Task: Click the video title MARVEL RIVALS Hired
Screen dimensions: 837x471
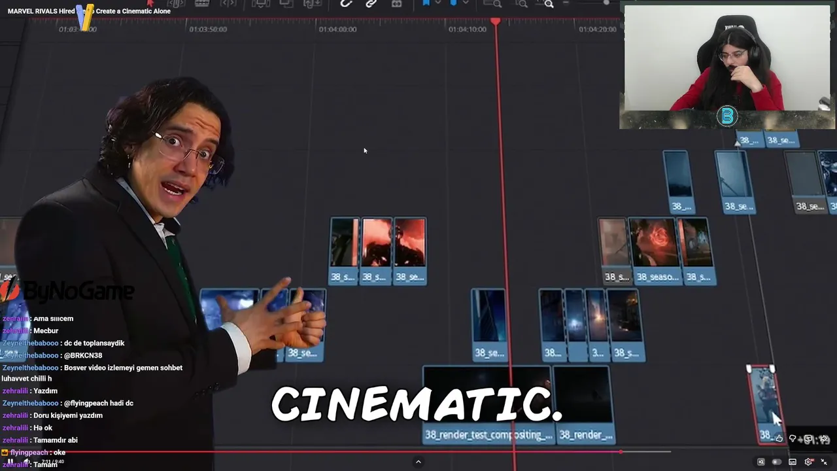Action: point(89,11)
